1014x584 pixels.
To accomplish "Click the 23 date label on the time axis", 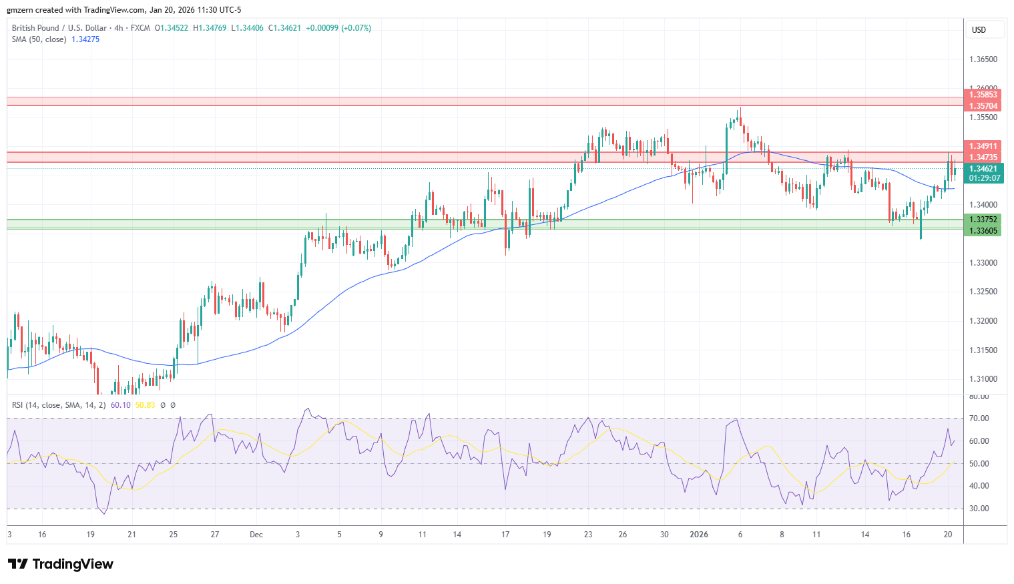I will coord(588,535).
